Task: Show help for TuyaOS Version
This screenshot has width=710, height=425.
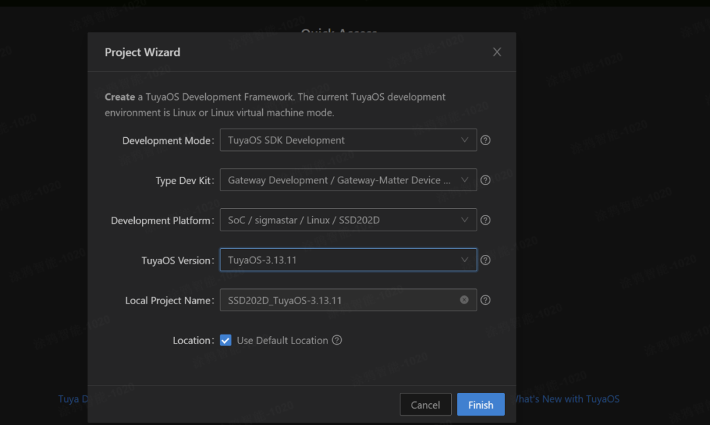Action: [485, 260]
